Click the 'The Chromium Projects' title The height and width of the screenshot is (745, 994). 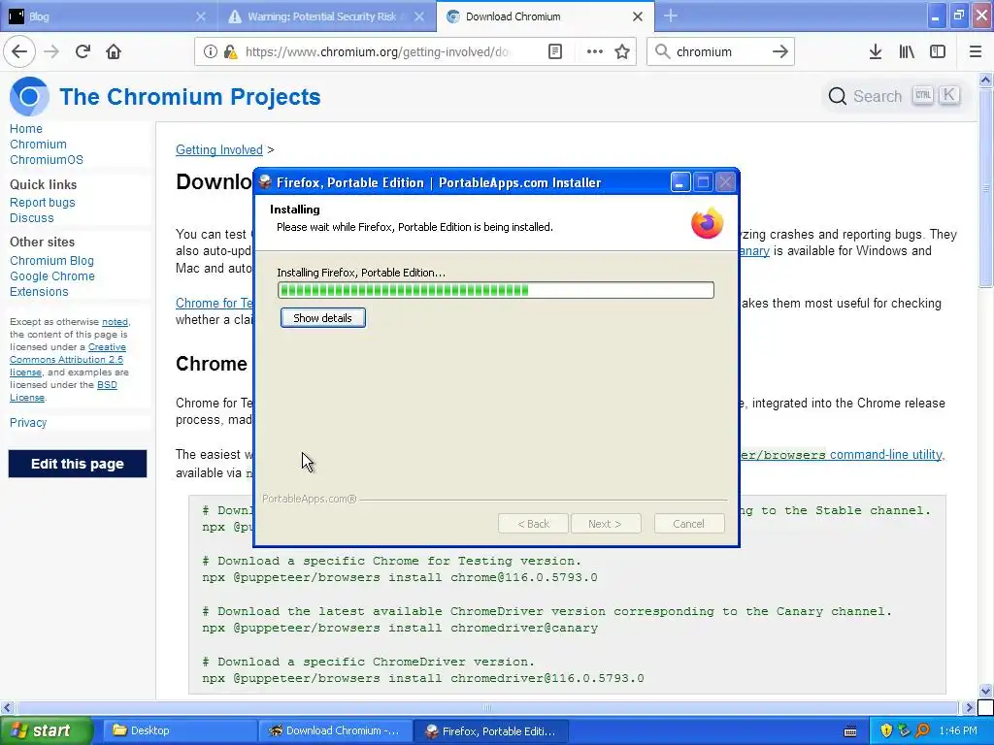190,96
